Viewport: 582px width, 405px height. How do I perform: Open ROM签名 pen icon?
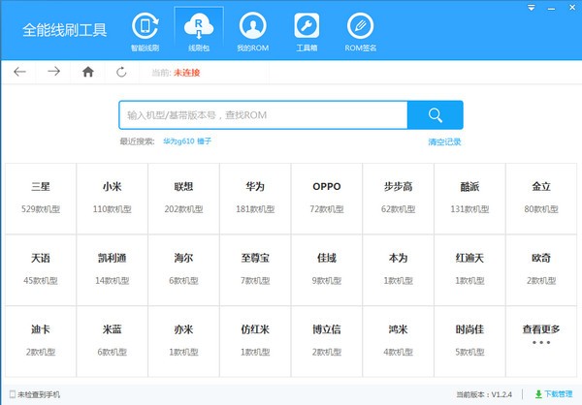tap(360, 26)
